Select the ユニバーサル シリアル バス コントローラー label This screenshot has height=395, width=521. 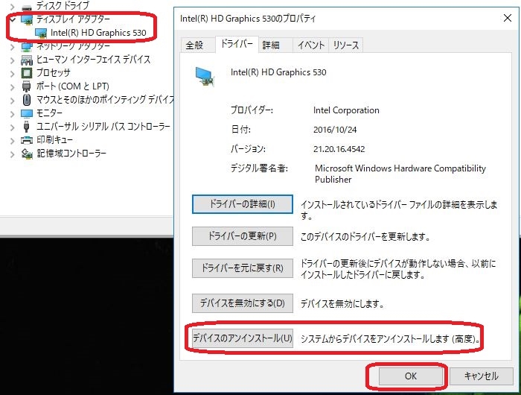(103, 127)
